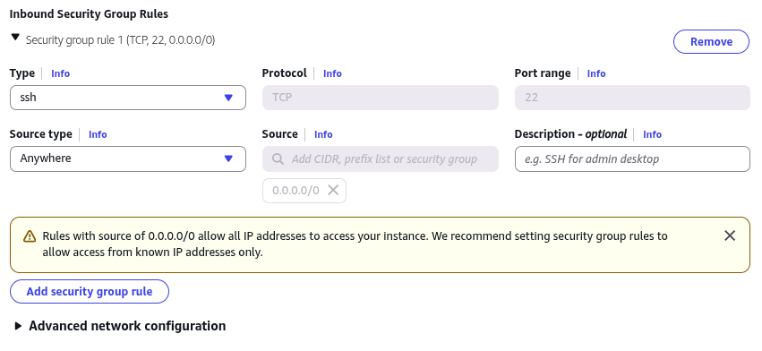
Task: Click the warning message about 0.0.0.0/0 rules
Action: [x=355, y=244]
